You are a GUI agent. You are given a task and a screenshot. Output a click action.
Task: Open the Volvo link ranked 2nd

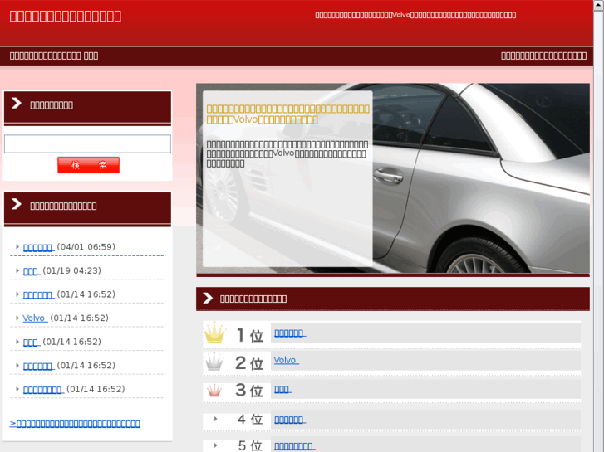[285, 361]
